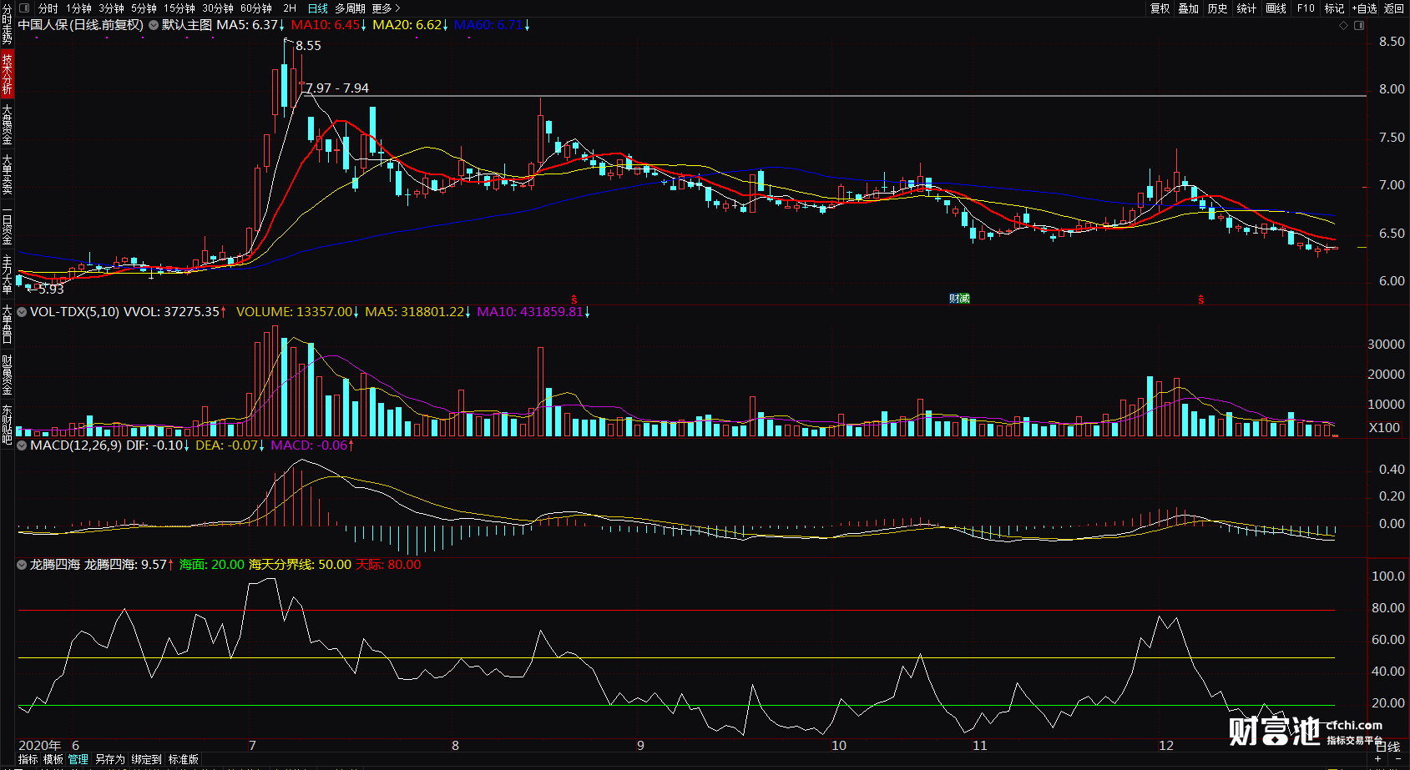Click the 海面: 20.00 label
Viewport: 1410px width, 770px height.
[x=212, y=565]
